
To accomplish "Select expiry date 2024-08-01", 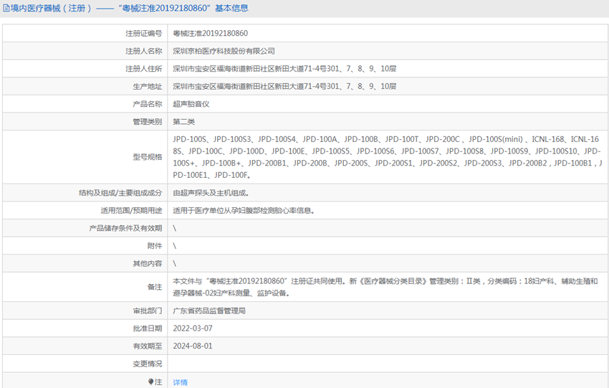I will 193,346.
